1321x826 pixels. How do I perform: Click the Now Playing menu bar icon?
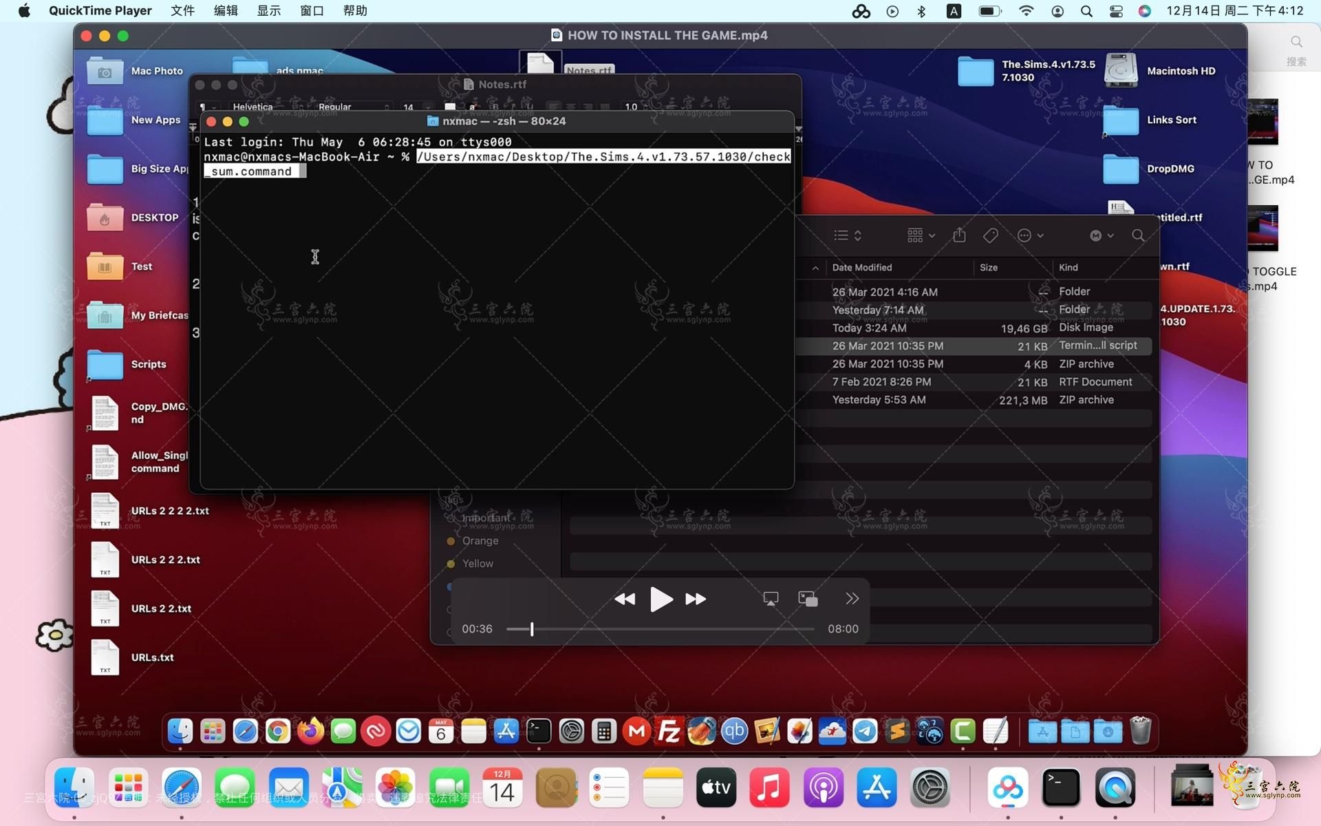(892, 11)
